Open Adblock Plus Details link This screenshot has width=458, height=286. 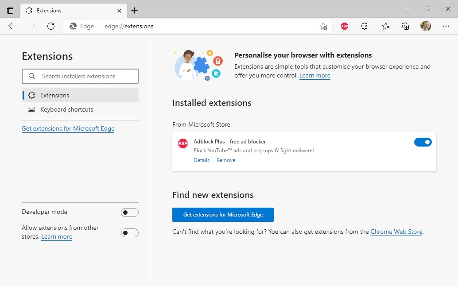[202, 160]
